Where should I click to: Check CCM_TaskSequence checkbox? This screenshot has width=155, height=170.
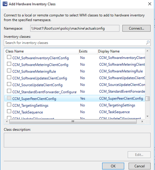tap(9, 111)
